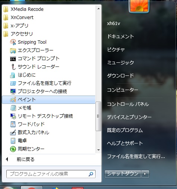
Task: Click the 同期センター green sync icon
Action: [x=13, y=149]
